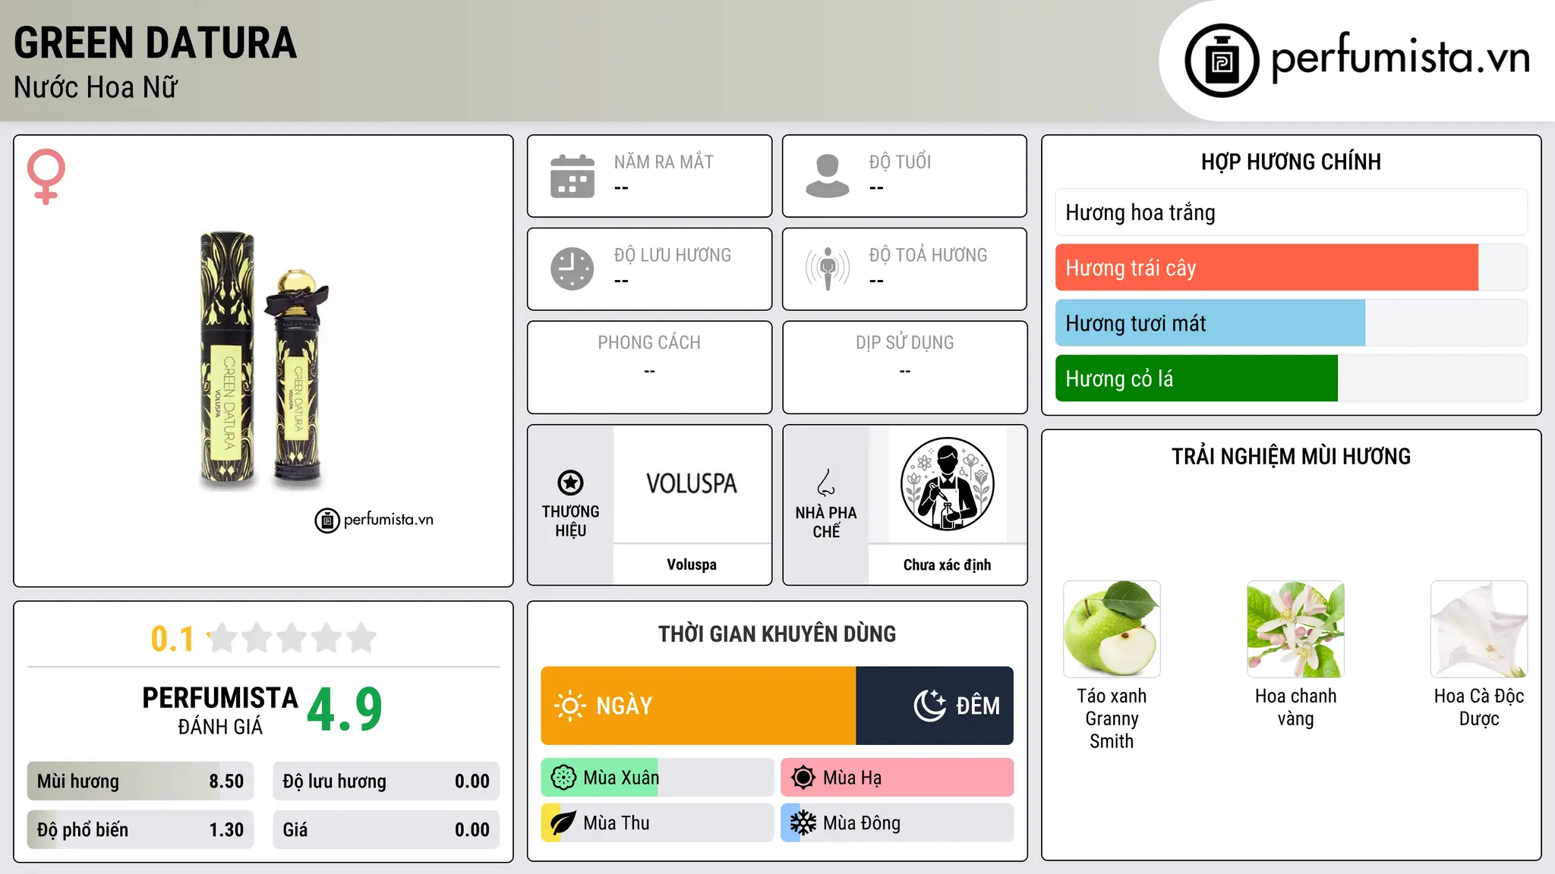Click the perfumista.vn site name in the header

pyautogui.click(x=1401, y=58)
